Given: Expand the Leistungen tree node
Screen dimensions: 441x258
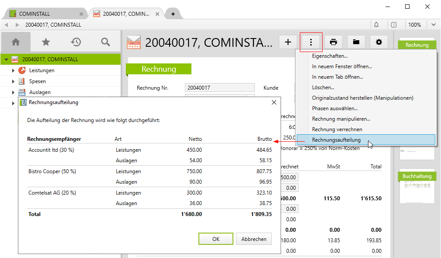Looking at the screenshot, I should [x=14, y=70].
